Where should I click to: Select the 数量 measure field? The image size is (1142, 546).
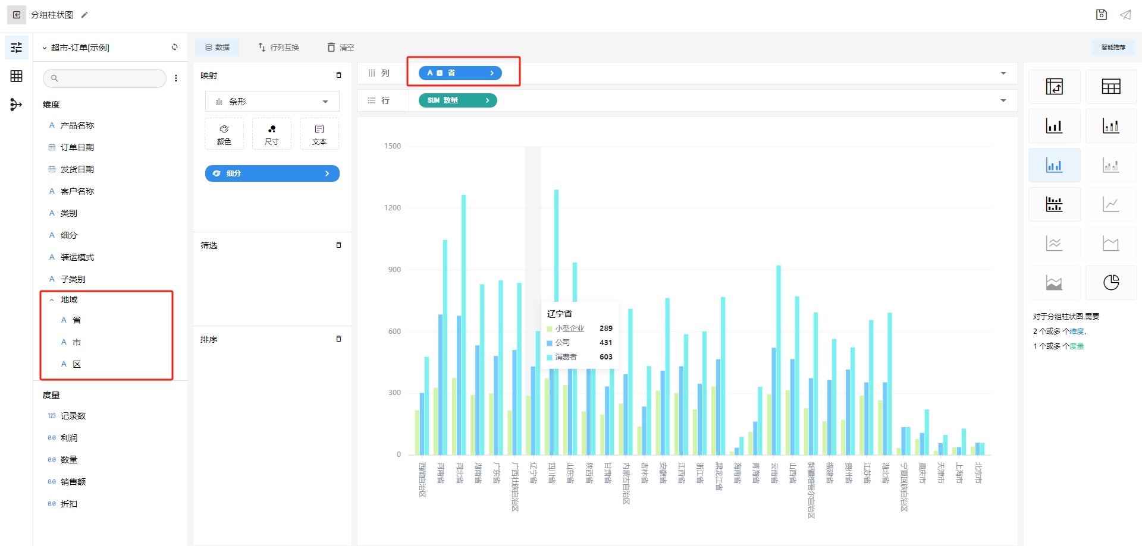click(69, 460)
